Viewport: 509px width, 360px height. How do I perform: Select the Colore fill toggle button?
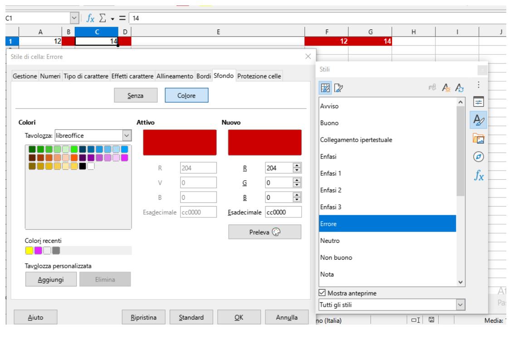click(186, 95)
